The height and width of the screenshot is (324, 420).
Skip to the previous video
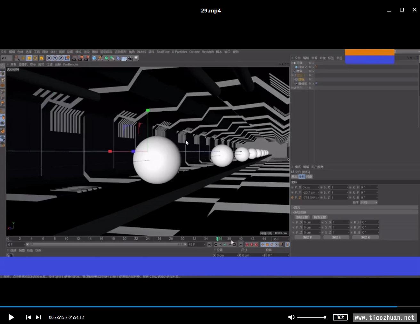28,317
